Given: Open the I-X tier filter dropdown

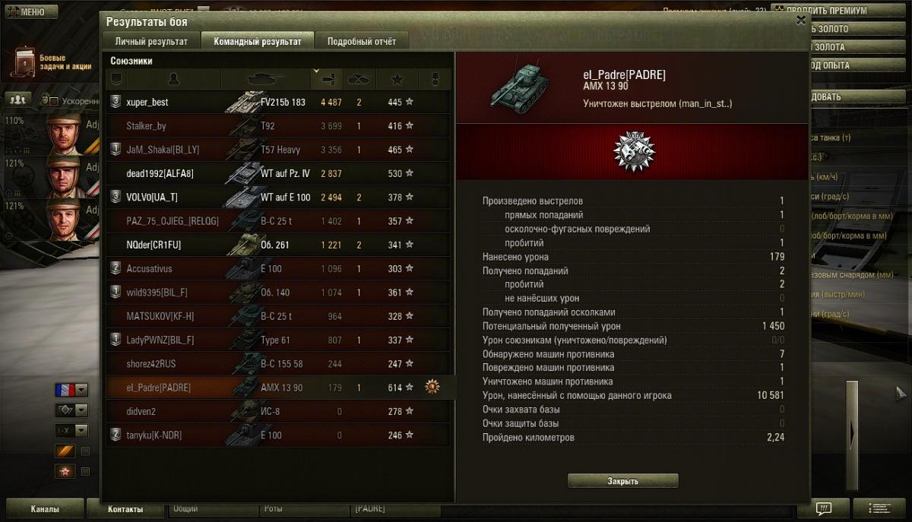Looking at the screenshot, I should [x=71, y=431].
